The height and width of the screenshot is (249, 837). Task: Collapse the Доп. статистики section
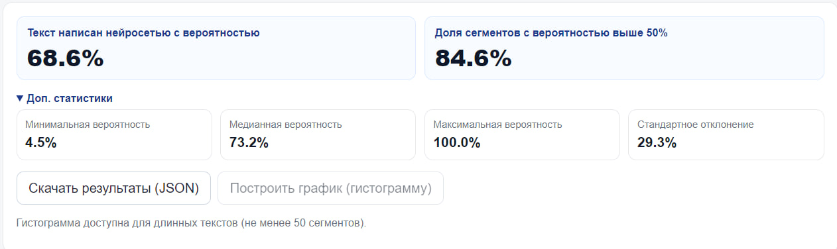64,98
